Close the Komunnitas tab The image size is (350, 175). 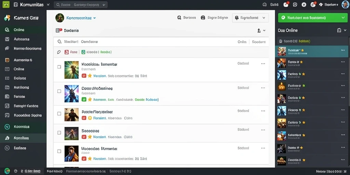tap(48, 4)
